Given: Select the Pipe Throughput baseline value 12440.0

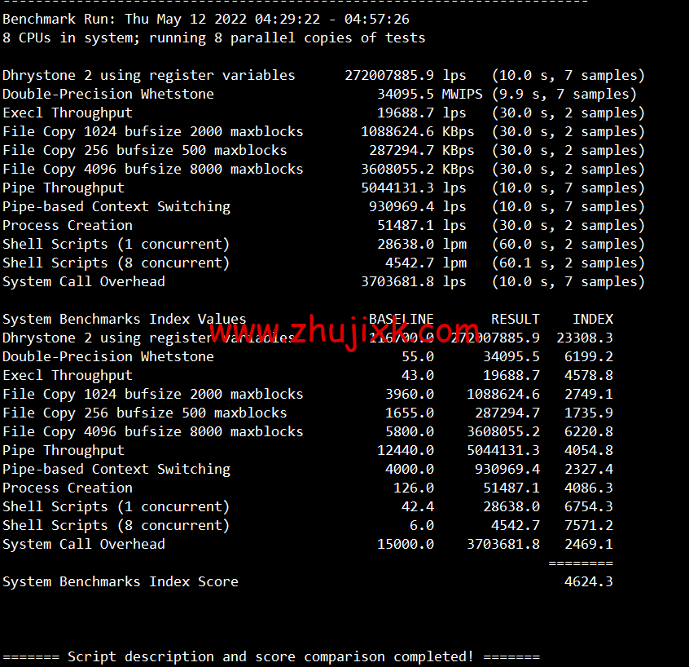Looking at the screenshot, I should (x=405, y=450).
